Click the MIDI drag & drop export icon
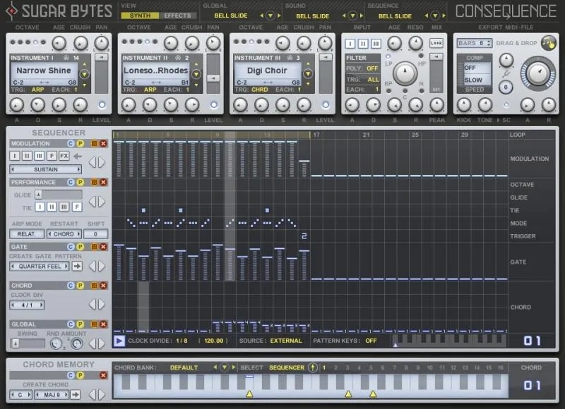This screenshot has height=409, width=565. [x=549, y=43]
